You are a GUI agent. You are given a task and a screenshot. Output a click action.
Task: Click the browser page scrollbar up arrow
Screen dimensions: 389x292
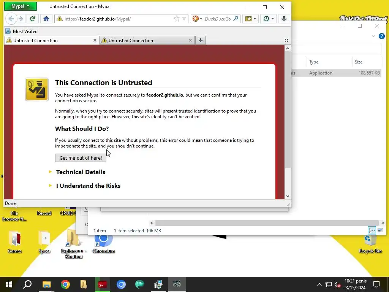click(x=288, y=48)
